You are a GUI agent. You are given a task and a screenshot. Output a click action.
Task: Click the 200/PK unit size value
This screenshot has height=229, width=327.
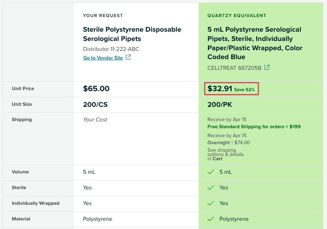pyautogui.click(x=219, y=104)
